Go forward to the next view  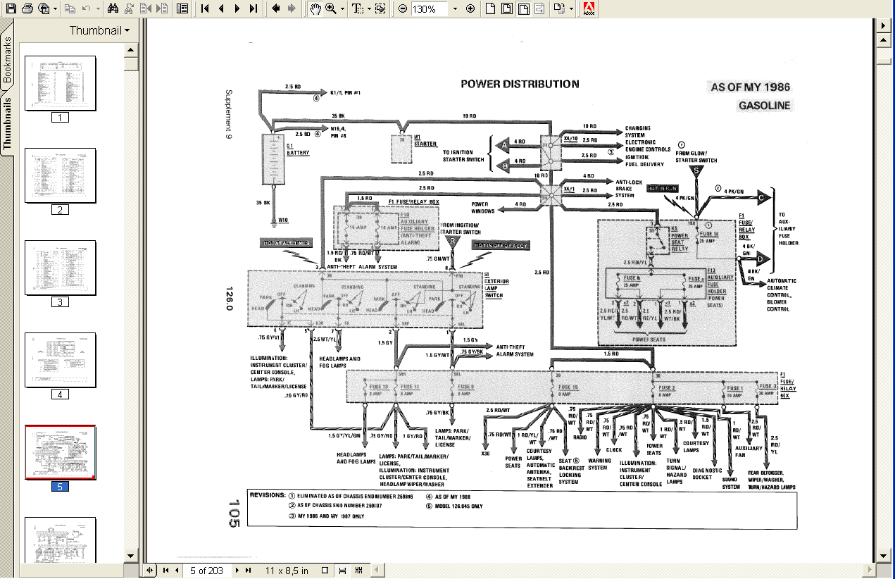click(291, 8)
